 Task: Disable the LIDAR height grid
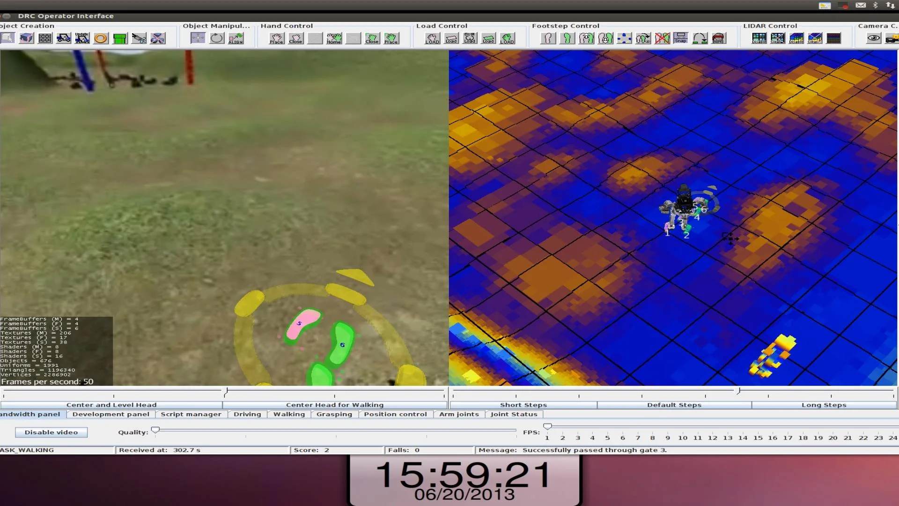point(759,38)
